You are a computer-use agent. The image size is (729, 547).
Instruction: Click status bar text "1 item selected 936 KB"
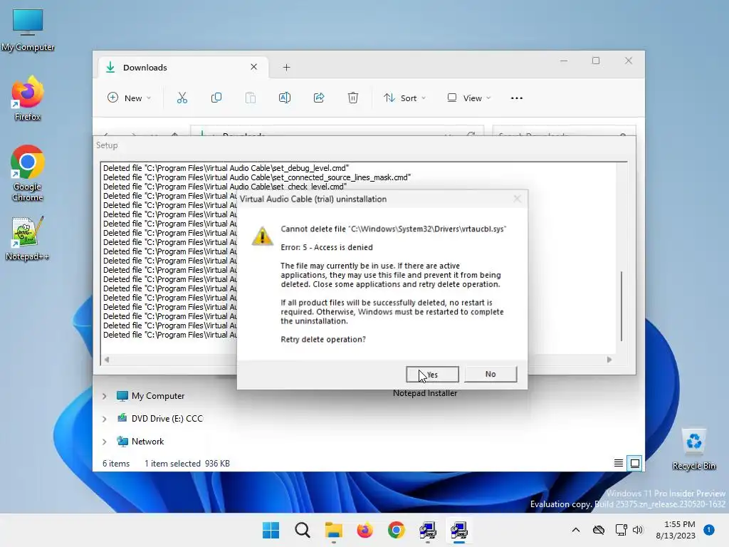pyautogui.click(x=187, y=463)
